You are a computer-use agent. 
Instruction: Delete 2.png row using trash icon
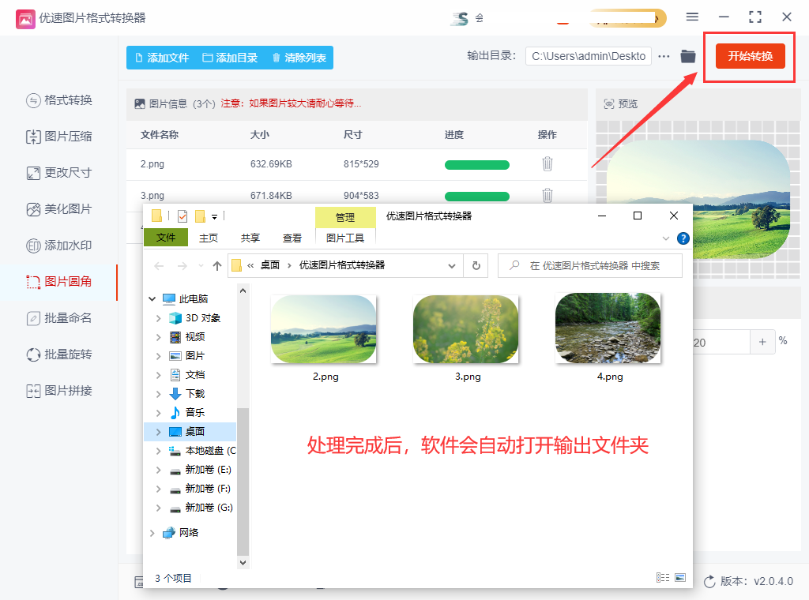coord(547,164)
